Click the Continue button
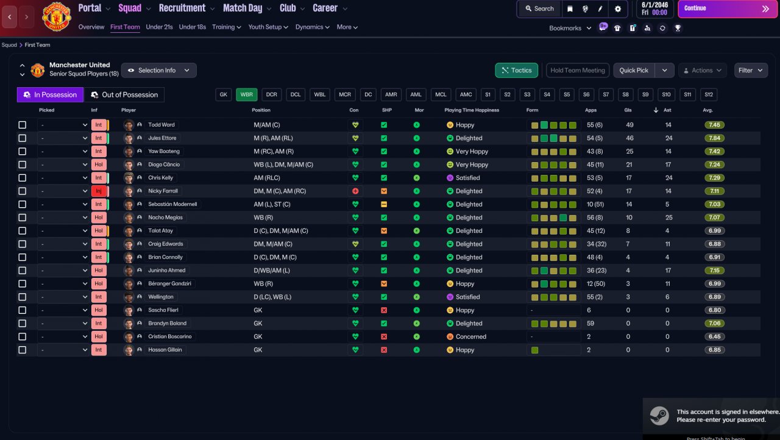The height and width of the screenshot is (440, 780). click(x=728, y=9)
